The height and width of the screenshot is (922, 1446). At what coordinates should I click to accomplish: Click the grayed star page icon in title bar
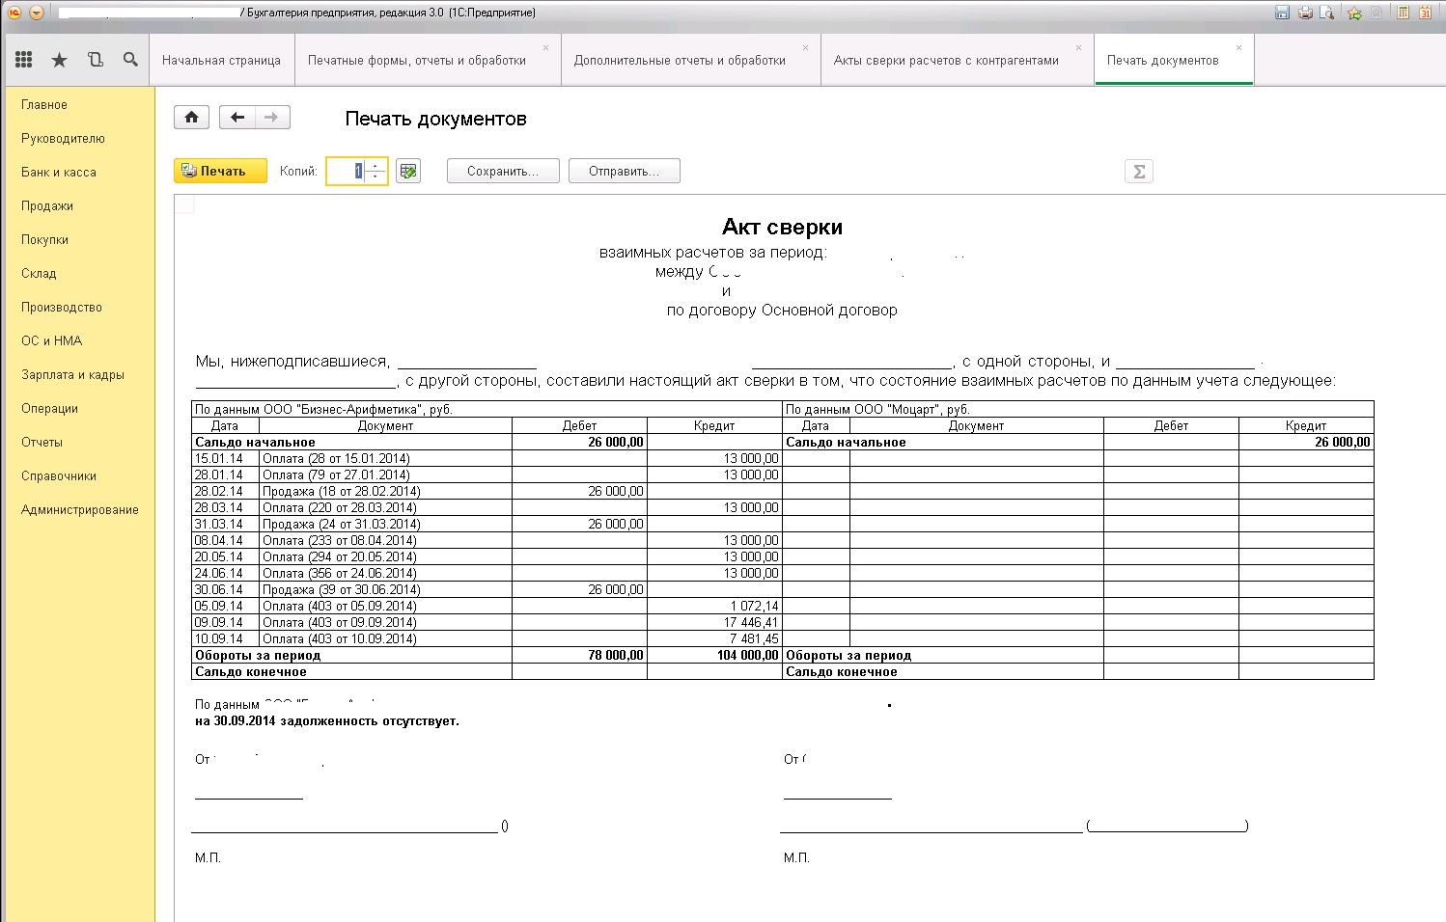click(1376, 13)
